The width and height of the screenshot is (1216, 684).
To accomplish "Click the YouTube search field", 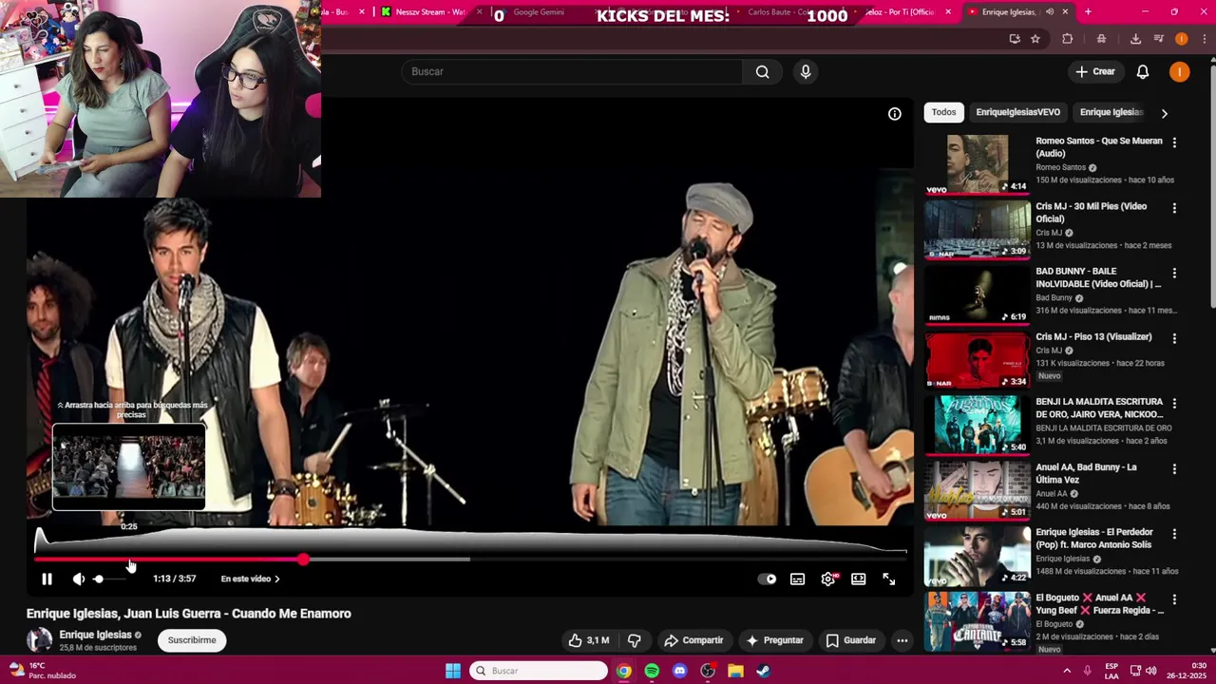I will click(572, 71).
